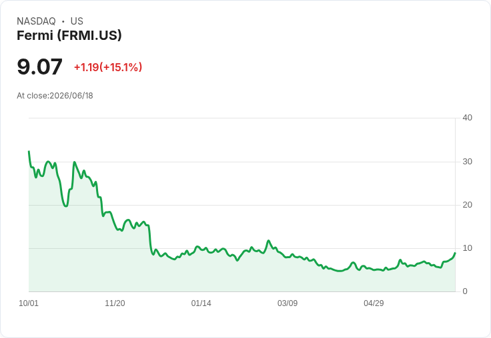Click the 11/20 date axis label
491x338 pixels.
pos(115,303)
